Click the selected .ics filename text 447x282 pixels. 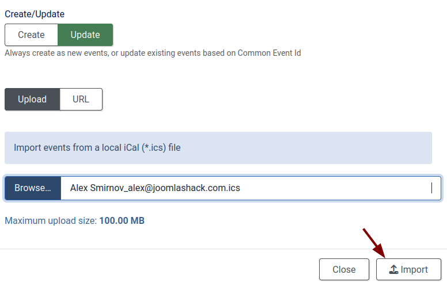pyautogui.click(x=155, y=188)
